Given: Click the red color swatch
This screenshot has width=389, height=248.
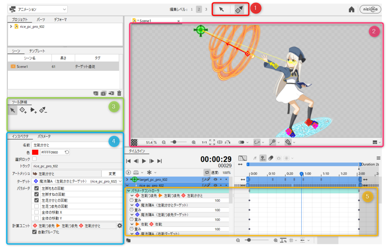Looking at the screenshot, I should pyautogui.click(x=35, y=152).
